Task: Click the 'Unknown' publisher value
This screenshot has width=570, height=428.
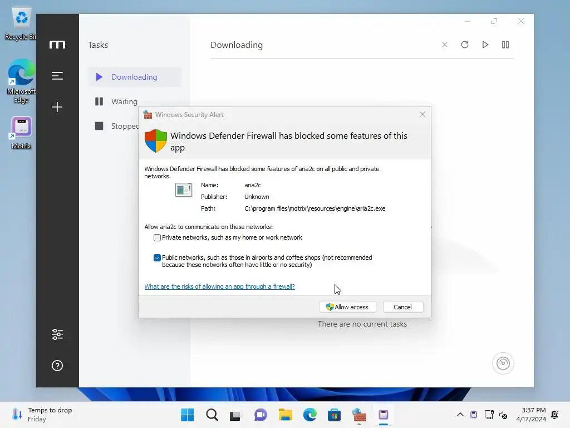Action: [x=257, y=197]
